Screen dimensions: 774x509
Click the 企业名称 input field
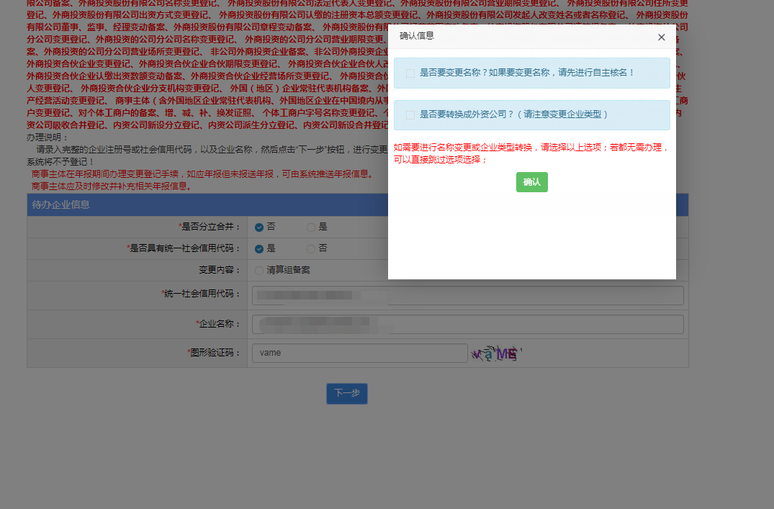[467, 324]
